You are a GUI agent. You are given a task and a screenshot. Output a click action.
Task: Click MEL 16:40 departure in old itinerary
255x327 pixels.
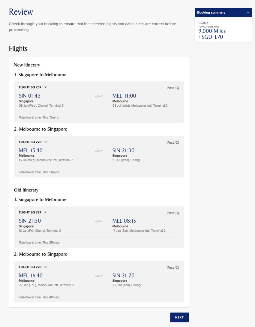[x=31, y=276]
